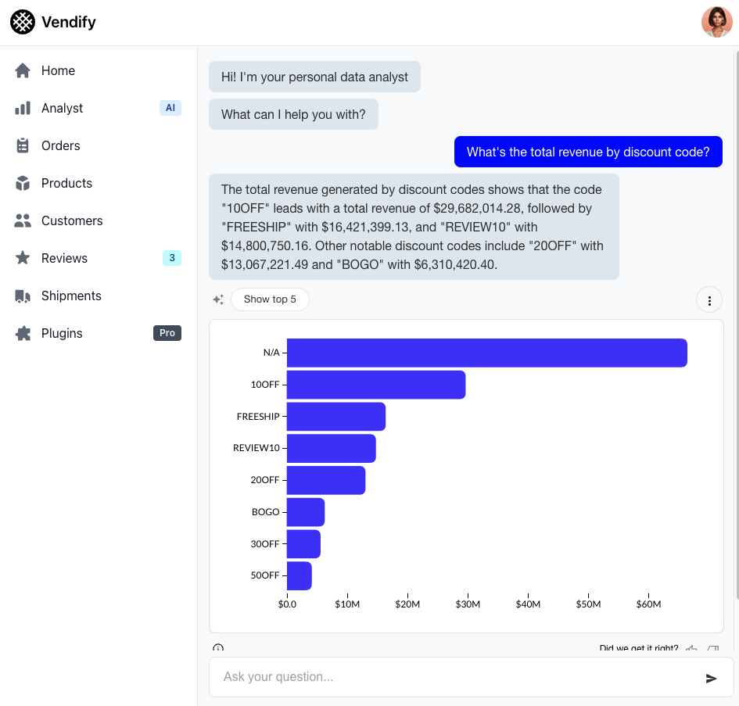This screenshot has height=706, width=739.
Task: Click the Pro badge on Plugins
Action: tap(167, 333)
